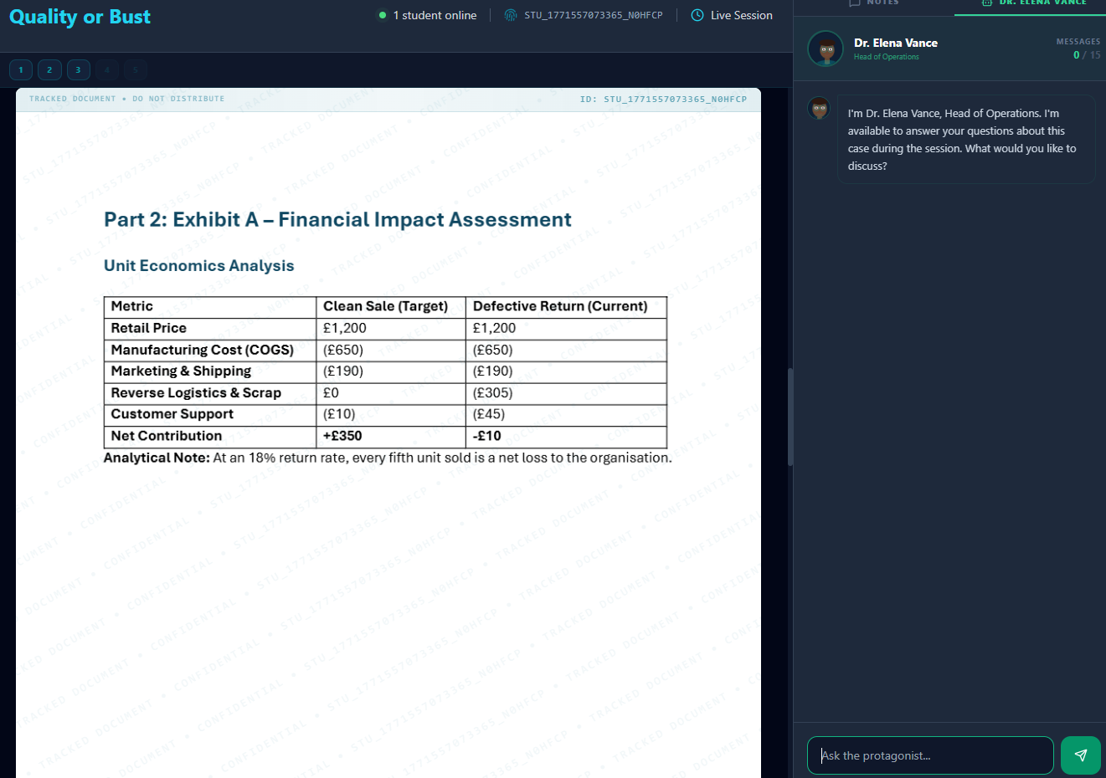Click the 'Dr. Elena Vance' name in chat header
1106x778 pixels.
tap(895, 43)
